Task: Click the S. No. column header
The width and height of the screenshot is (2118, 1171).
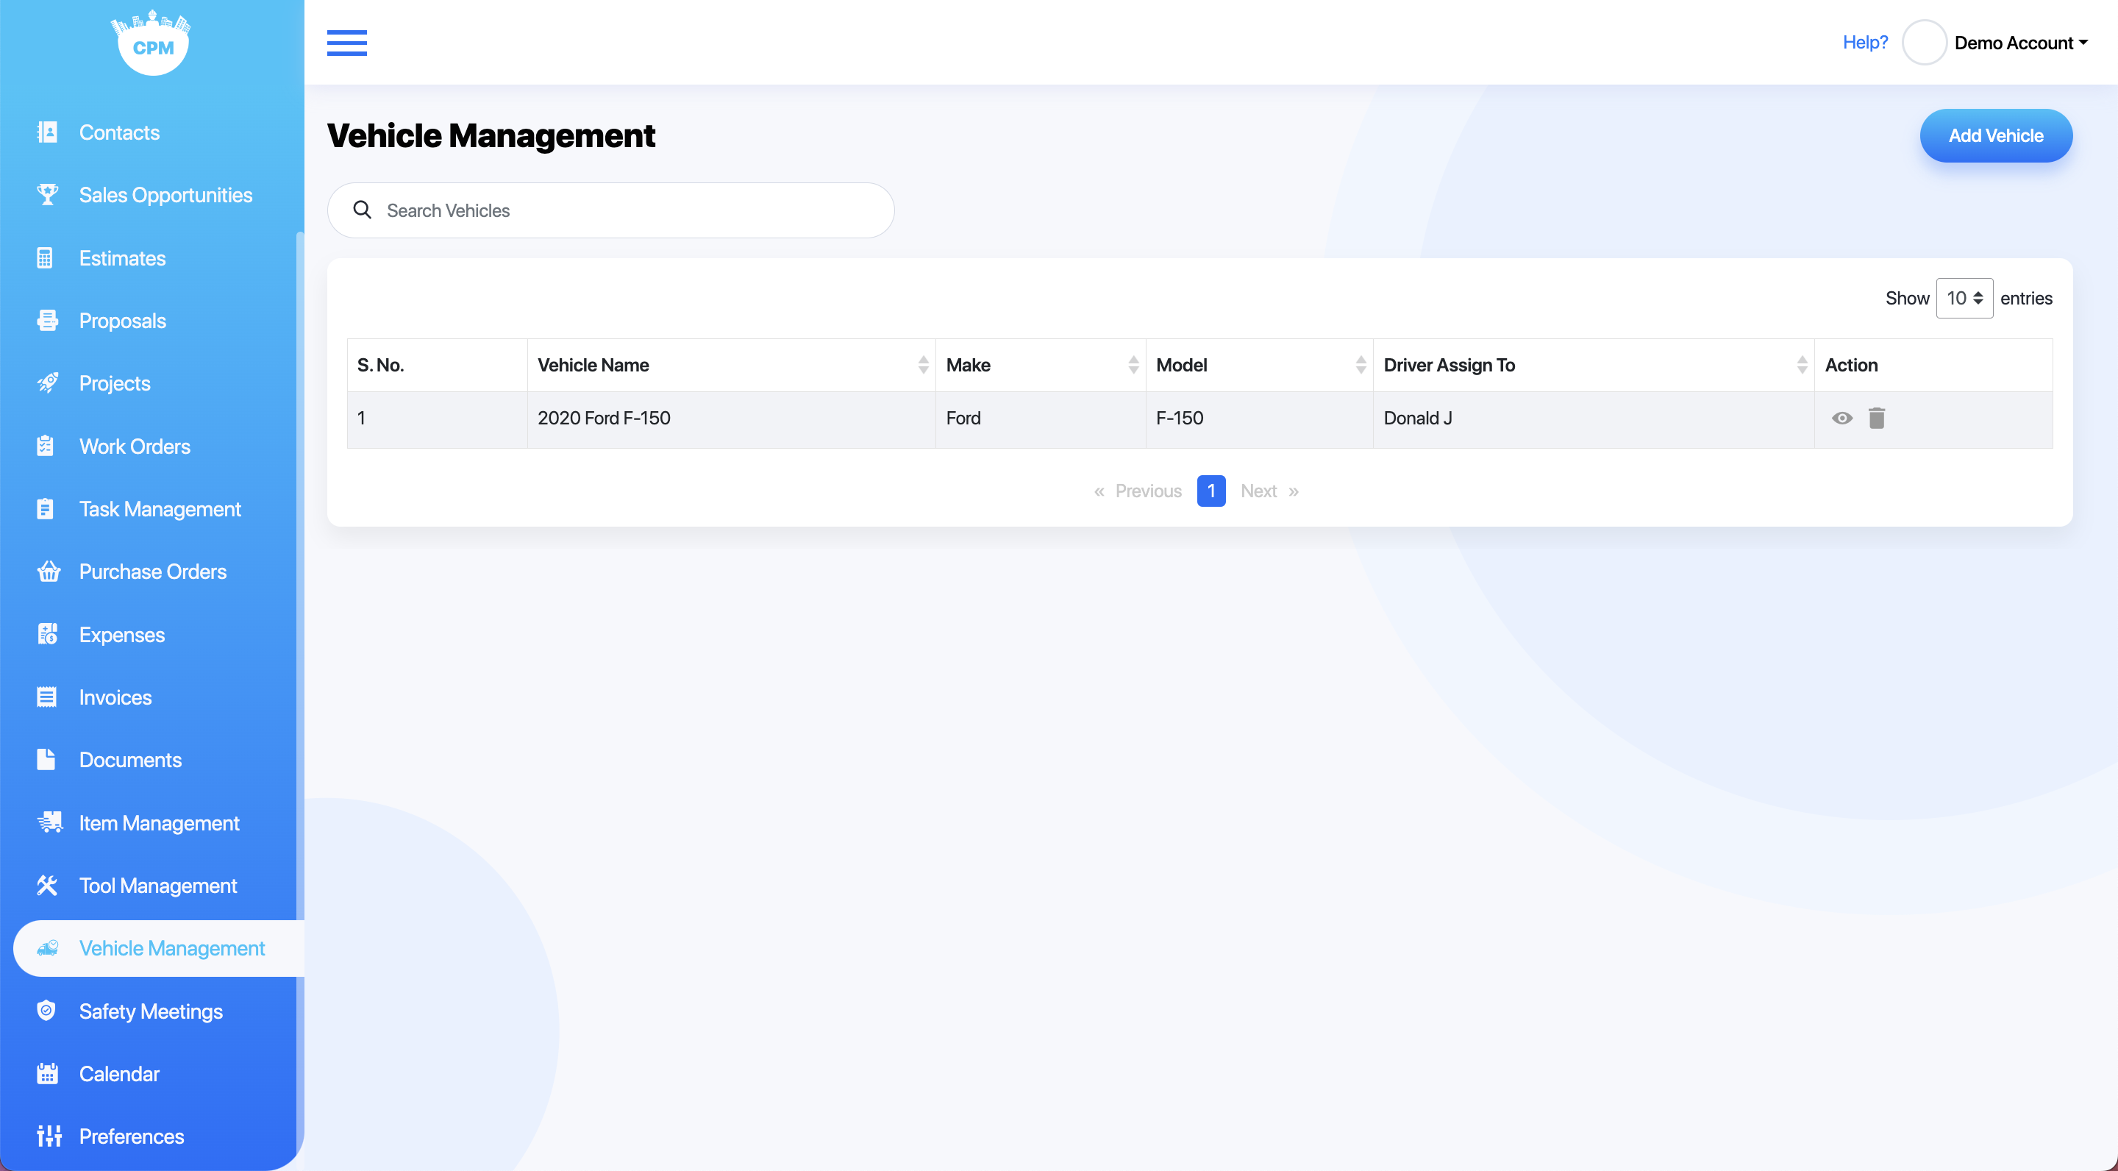Action: 437,364
